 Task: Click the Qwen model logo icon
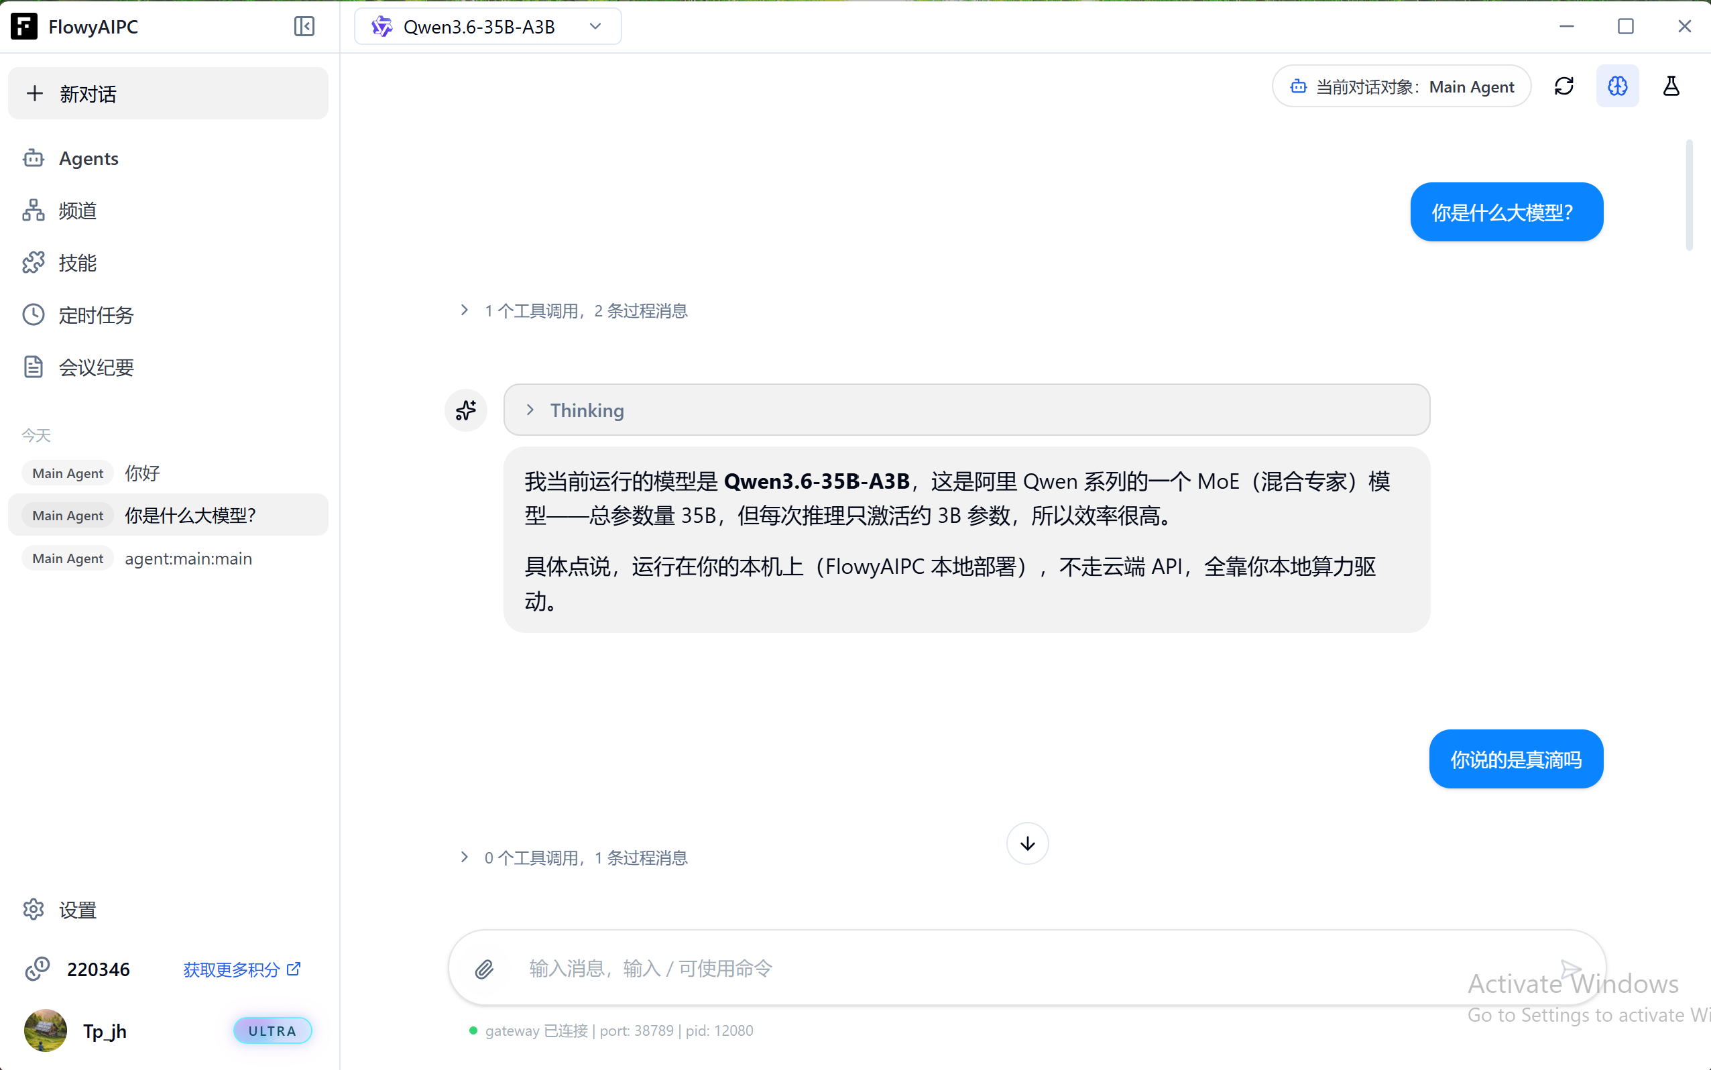click(382, 27)
